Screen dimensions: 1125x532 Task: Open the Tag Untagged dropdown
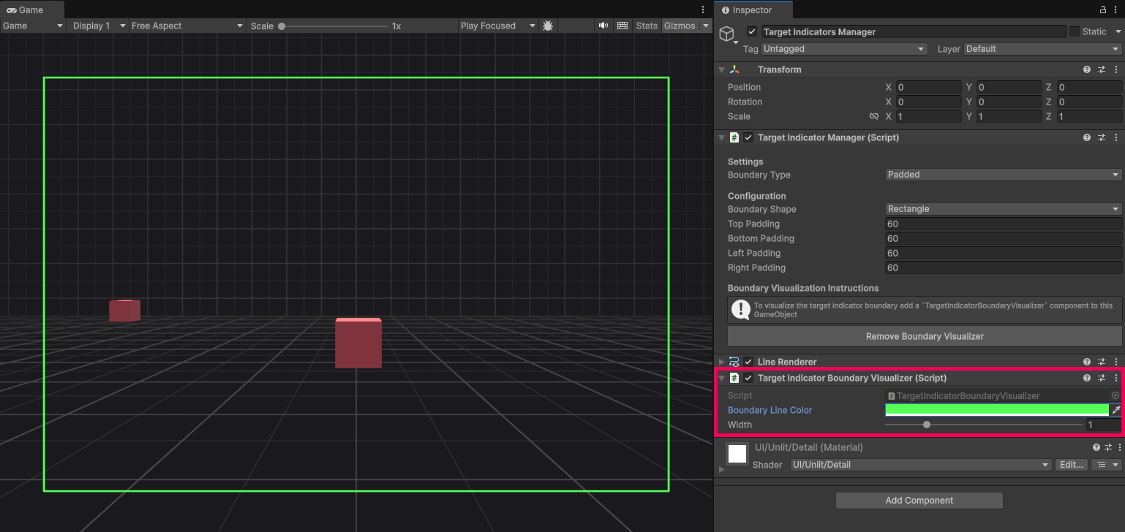pyautogui.click(x=844, y=49)
